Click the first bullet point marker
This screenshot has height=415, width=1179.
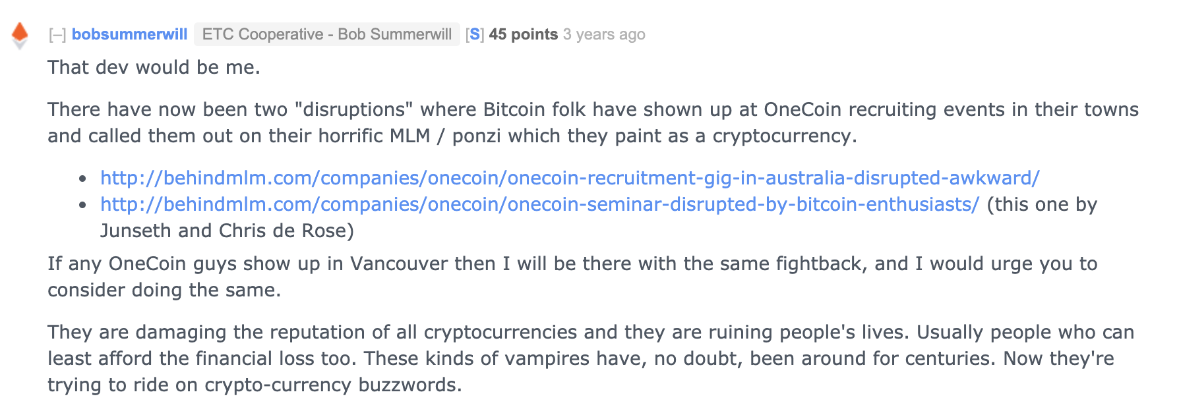coord(82,179)
